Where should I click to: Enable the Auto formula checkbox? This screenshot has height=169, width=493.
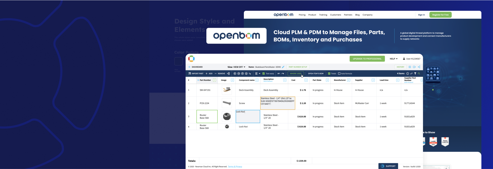pos(339,74)
